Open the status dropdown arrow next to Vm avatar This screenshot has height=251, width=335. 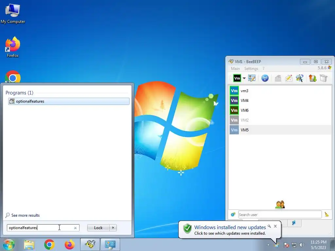point(244,78)
